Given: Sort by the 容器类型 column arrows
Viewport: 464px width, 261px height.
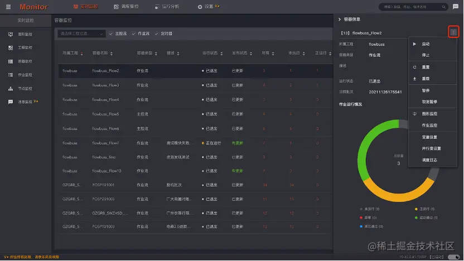Looking at the screenshot, I should click(x=156, y=54).
